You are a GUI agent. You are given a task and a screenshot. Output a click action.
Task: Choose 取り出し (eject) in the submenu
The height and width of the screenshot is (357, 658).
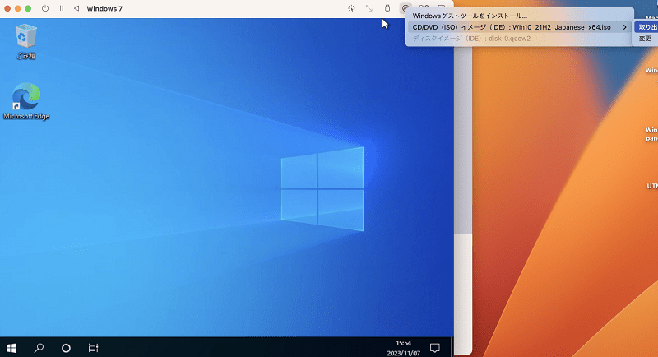coord(646,27)
